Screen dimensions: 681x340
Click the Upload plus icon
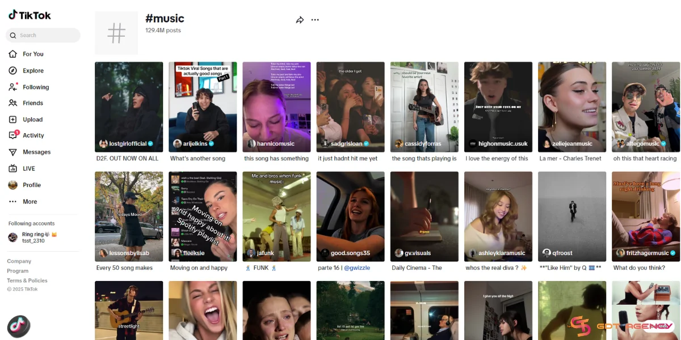click(x=12, y=120)
